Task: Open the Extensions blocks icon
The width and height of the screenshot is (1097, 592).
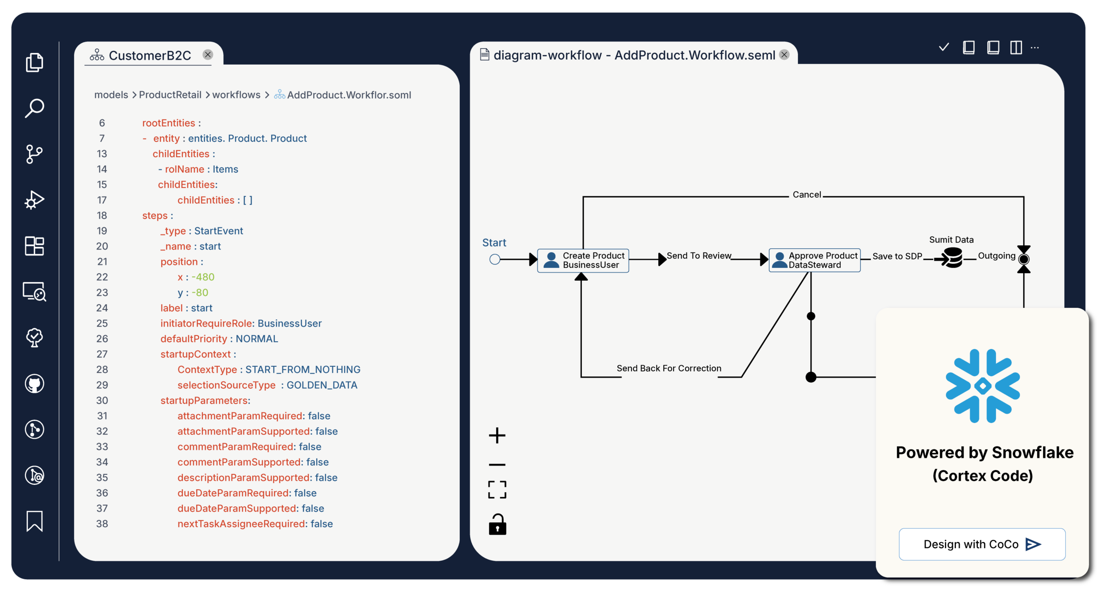Action: click(34, 246)
